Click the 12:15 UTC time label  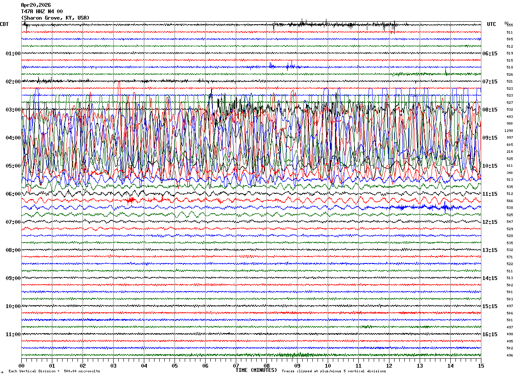pos(490,222)
